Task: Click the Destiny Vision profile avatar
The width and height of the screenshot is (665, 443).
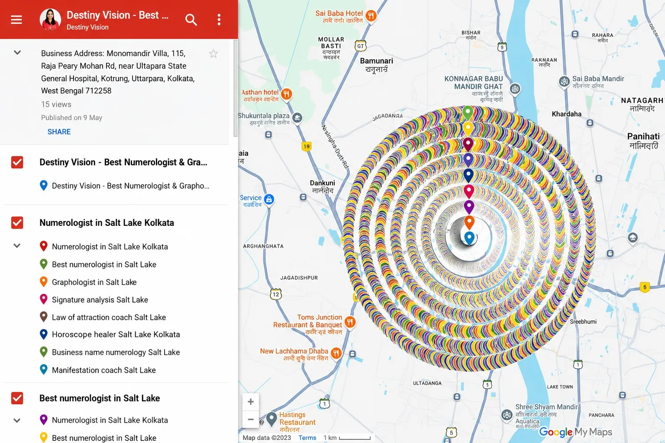Action: (x=50, y=19)
